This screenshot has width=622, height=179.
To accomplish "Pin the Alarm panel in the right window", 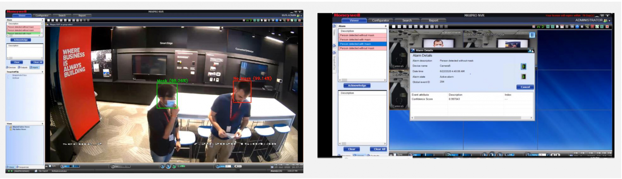I will 385,26.
